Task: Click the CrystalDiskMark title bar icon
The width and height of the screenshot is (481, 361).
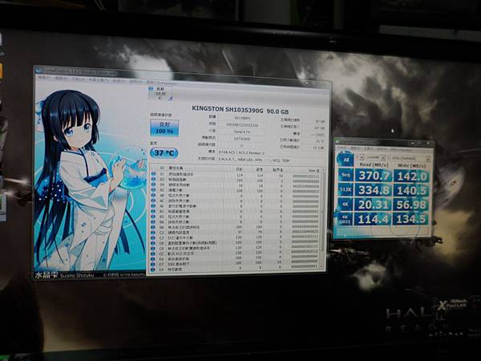Action: point(338,141)
